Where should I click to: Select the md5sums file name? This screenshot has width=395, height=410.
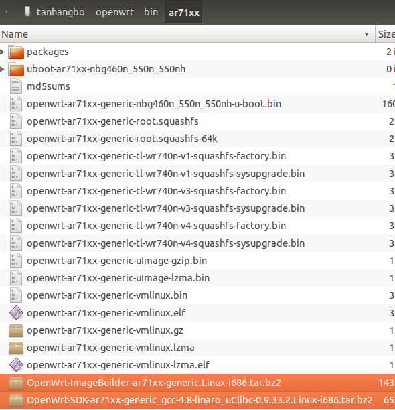pyautogui.click(x=48, y=86)
